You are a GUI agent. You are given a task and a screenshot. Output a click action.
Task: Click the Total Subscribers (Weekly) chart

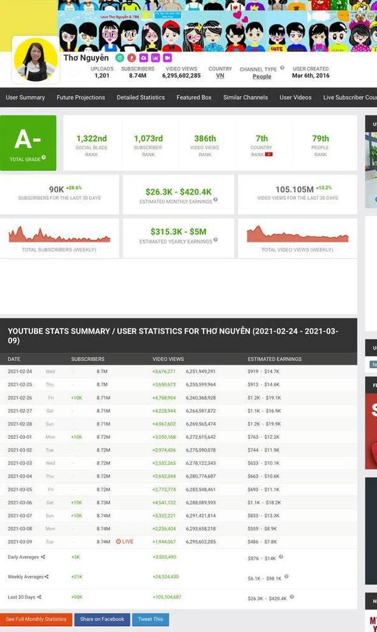click(59, 235)
